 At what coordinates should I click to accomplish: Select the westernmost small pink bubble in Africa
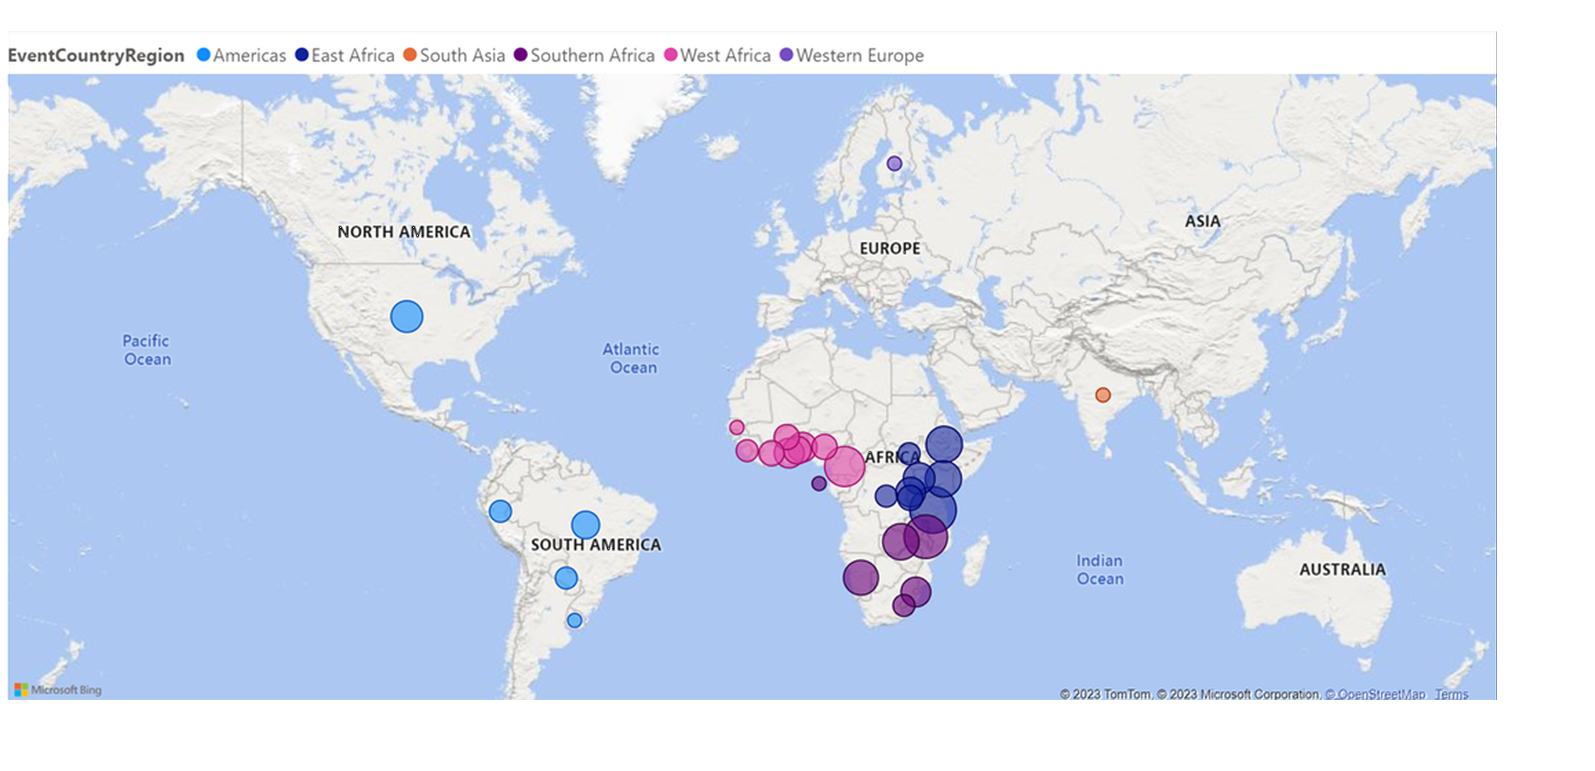pyautogui.click(x=736, y=427)
